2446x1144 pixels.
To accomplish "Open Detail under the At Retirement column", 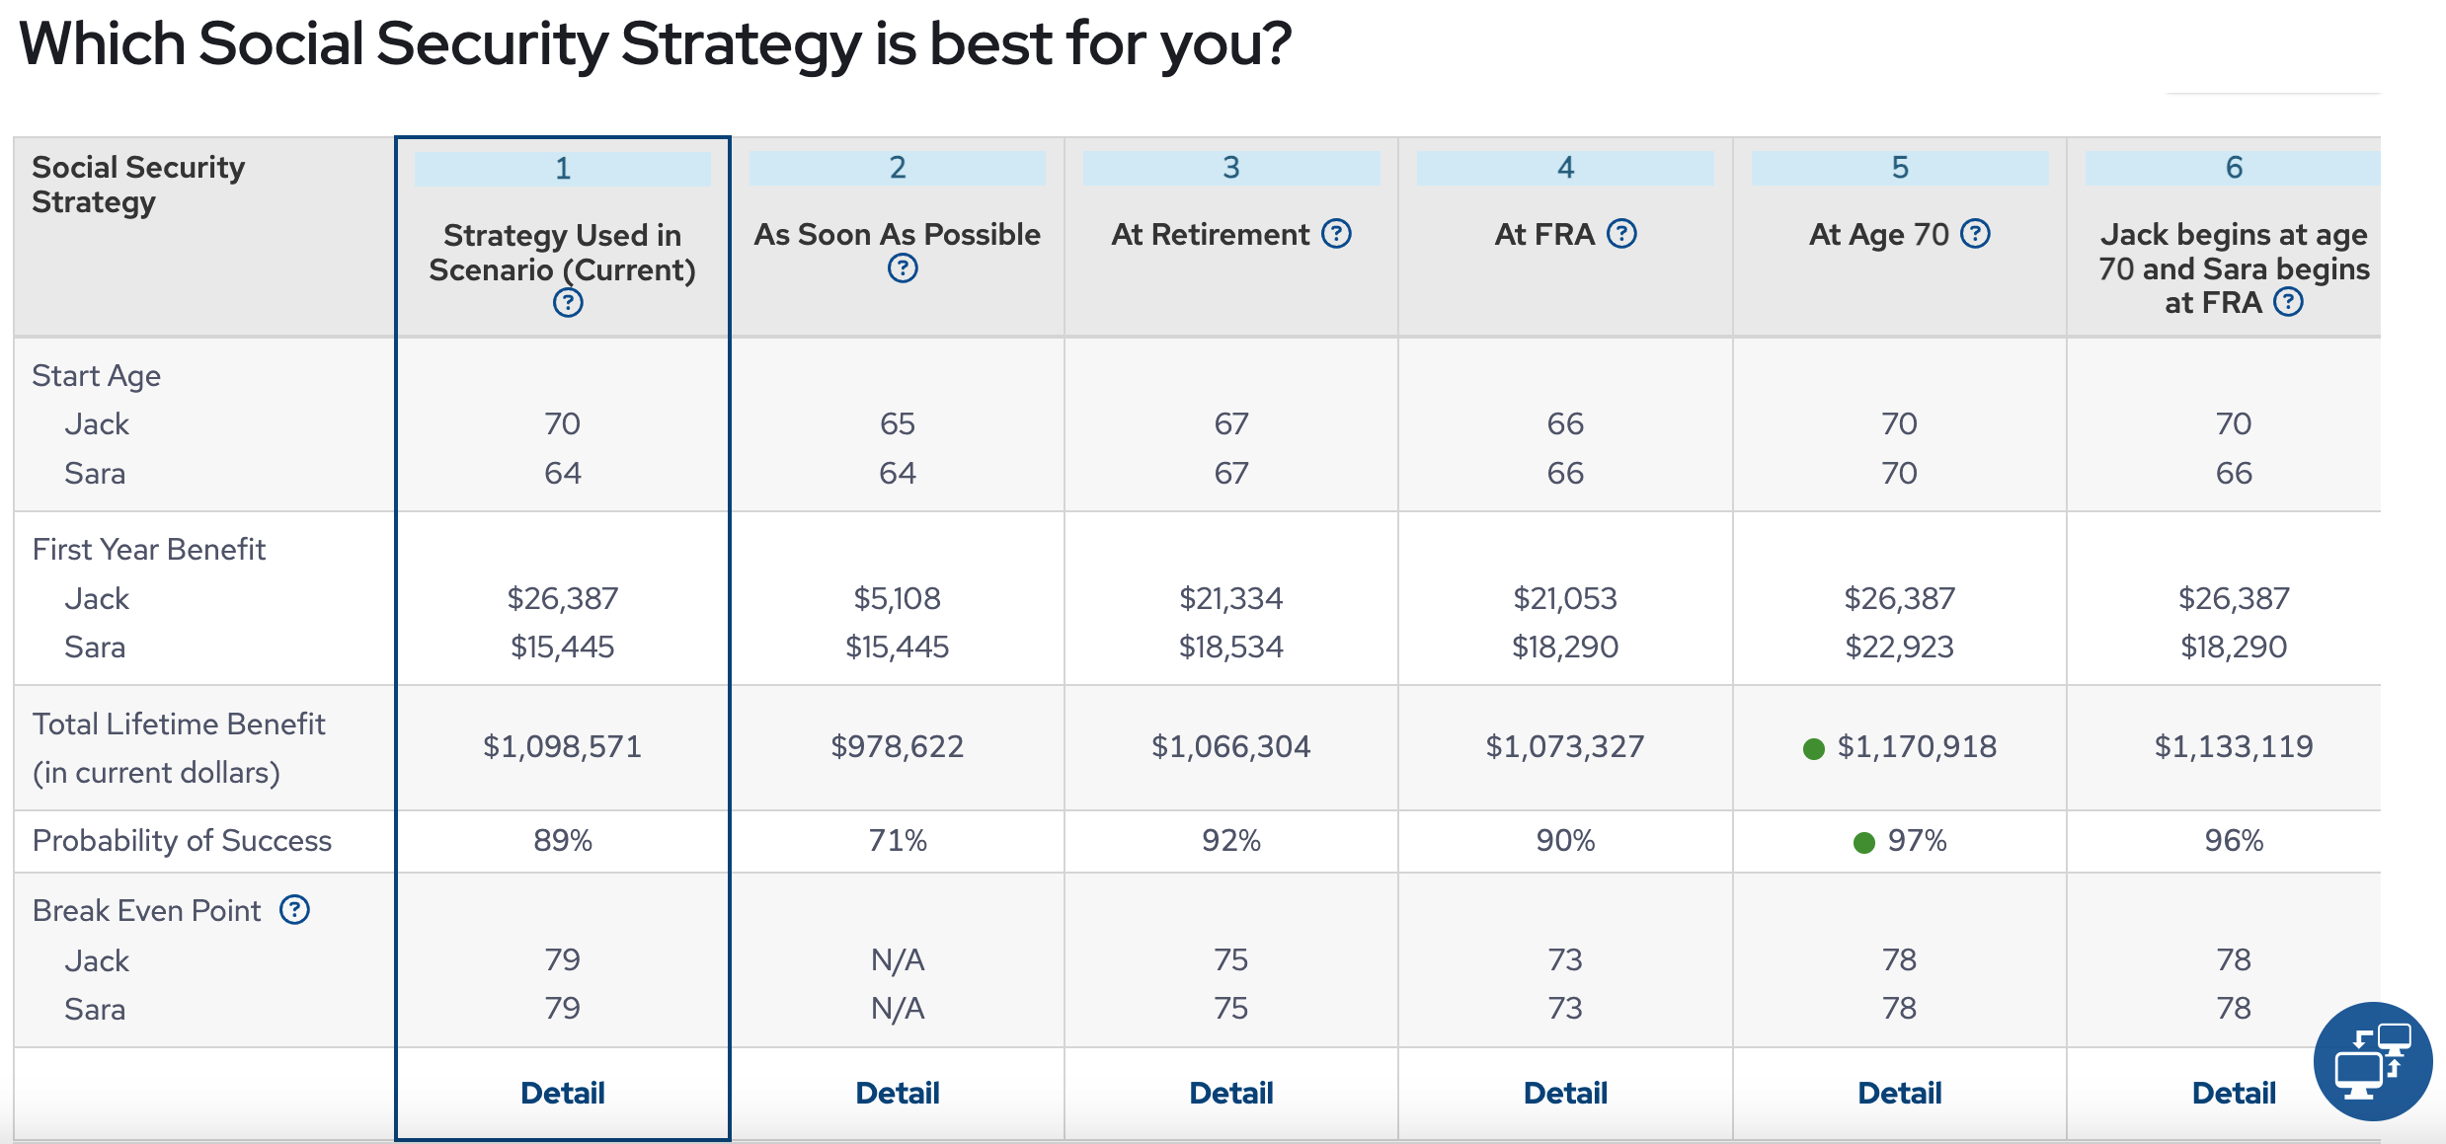I will coord(1230,1092).
